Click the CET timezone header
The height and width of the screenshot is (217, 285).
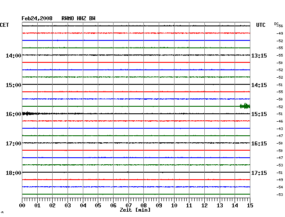4,25
